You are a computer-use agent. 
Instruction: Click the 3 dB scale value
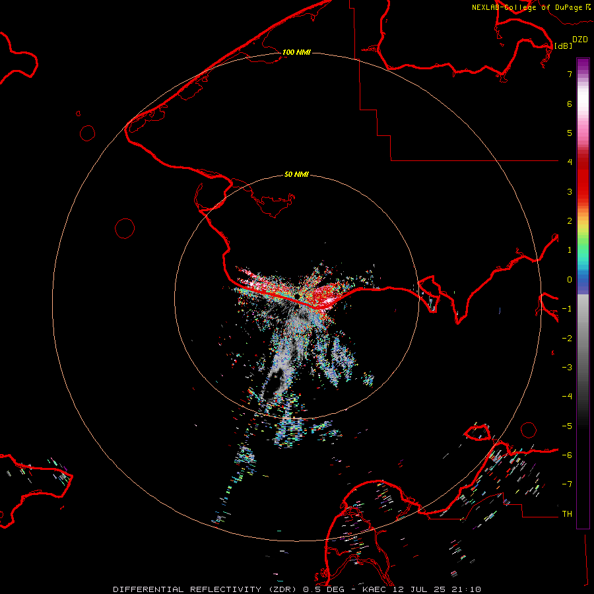click(570, 191)
